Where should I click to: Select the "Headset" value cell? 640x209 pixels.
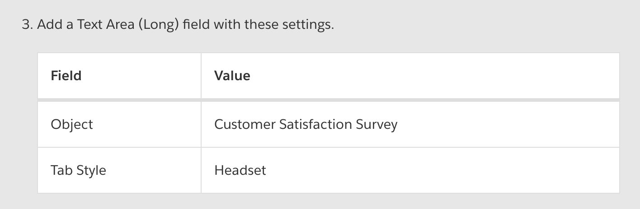coord(240,170)
